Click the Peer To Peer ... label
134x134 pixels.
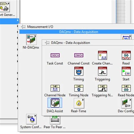click(x=55, y=127)
